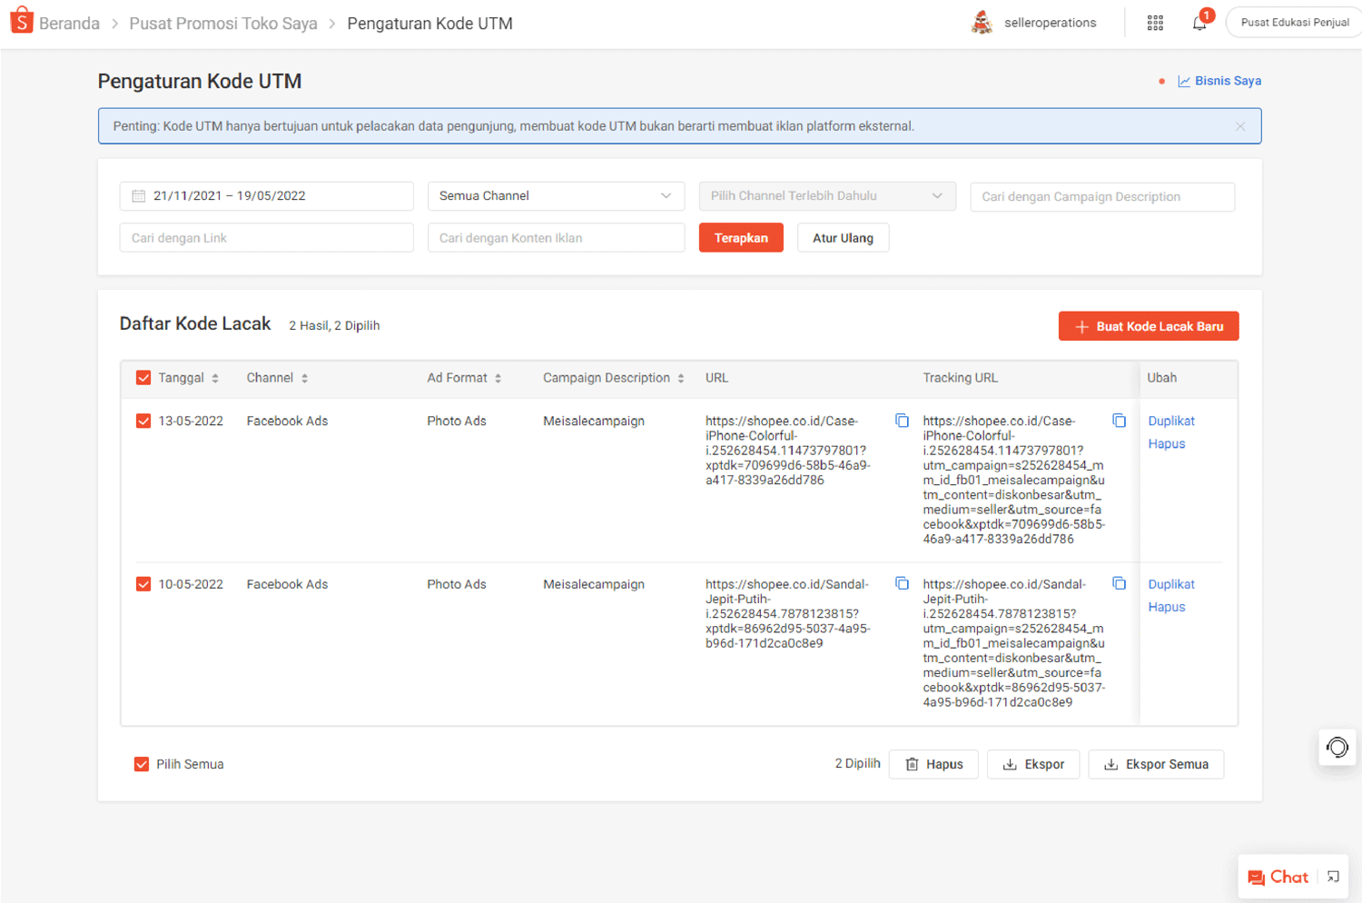Click Buat Kode Lacak Baru

tap(1148, 326)
